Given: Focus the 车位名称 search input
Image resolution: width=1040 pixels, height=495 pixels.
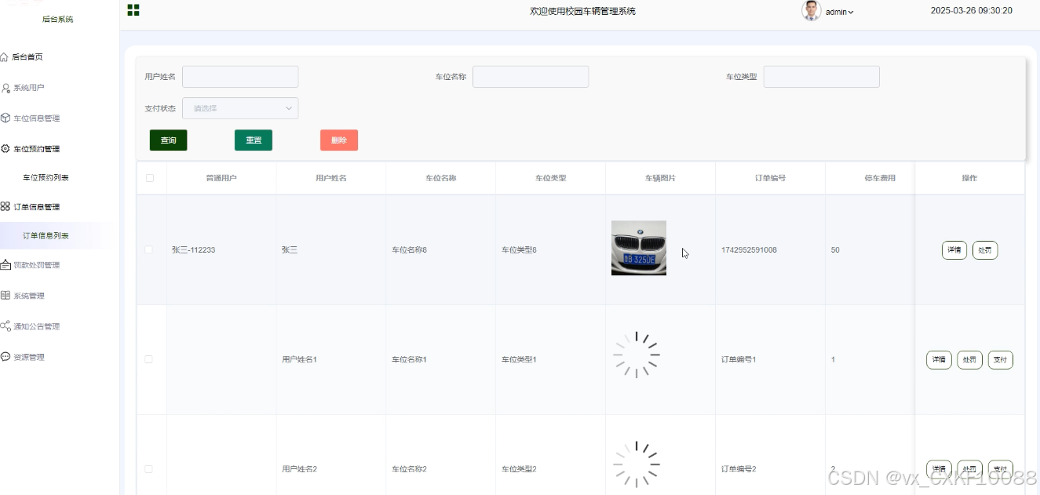Looking at the screenshot, I should 531,77.
